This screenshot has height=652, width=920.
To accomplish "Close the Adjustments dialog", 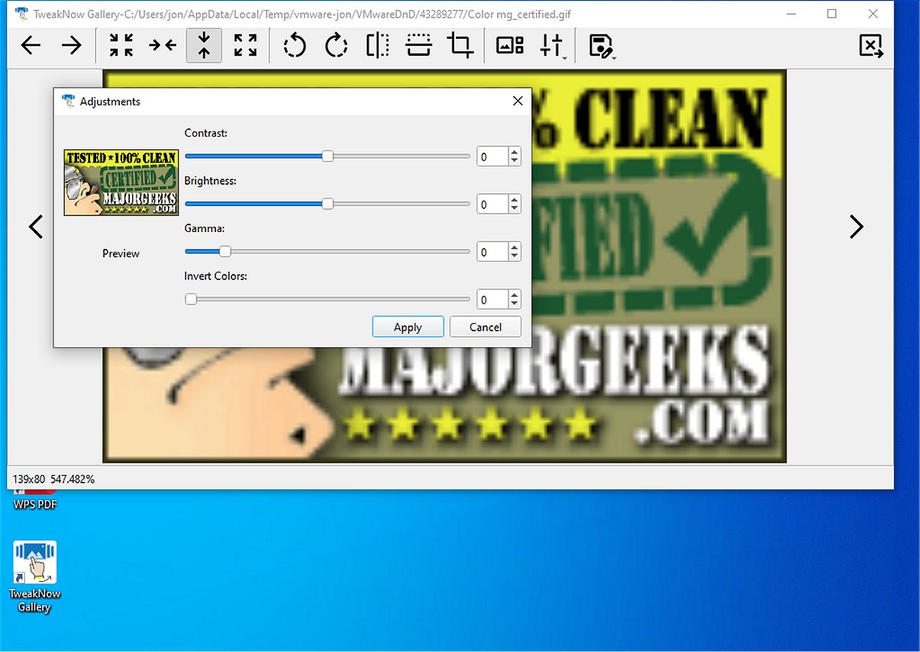I will pyautogui.click(x=518, y=101).
